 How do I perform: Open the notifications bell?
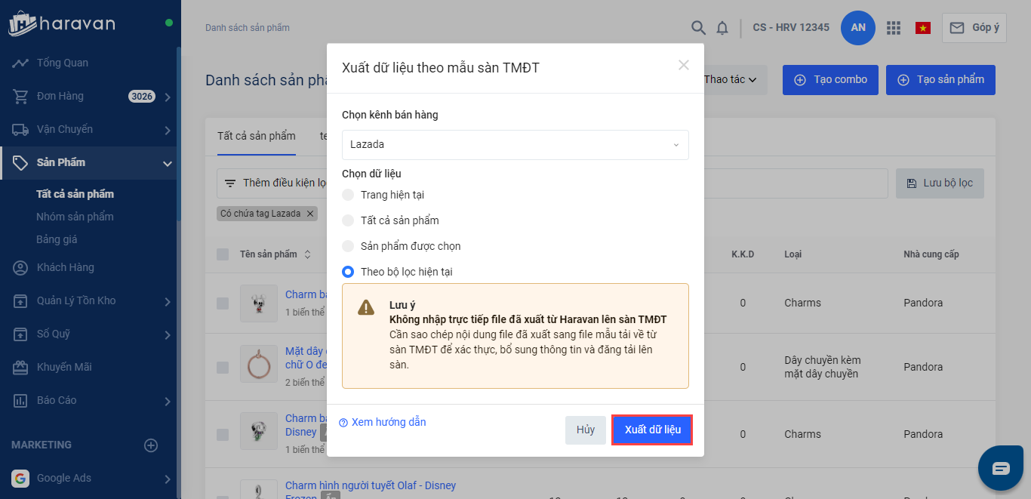(722, 28)
